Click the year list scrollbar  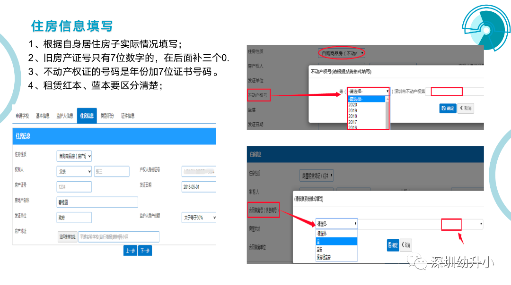click(x=387, y=113)
